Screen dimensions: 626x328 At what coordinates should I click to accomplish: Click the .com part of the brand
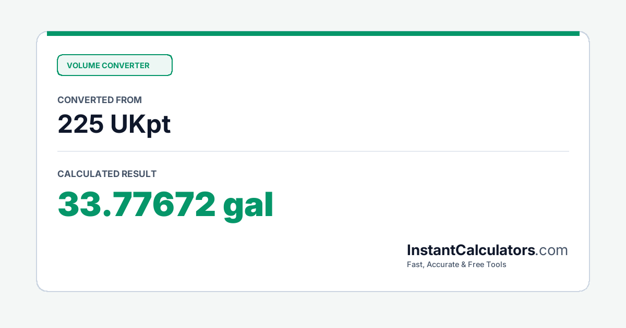[x=552, y=250]
